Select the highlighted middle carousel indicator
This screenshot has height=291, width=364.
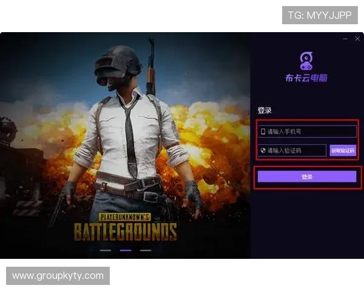[x=126, y=250]
